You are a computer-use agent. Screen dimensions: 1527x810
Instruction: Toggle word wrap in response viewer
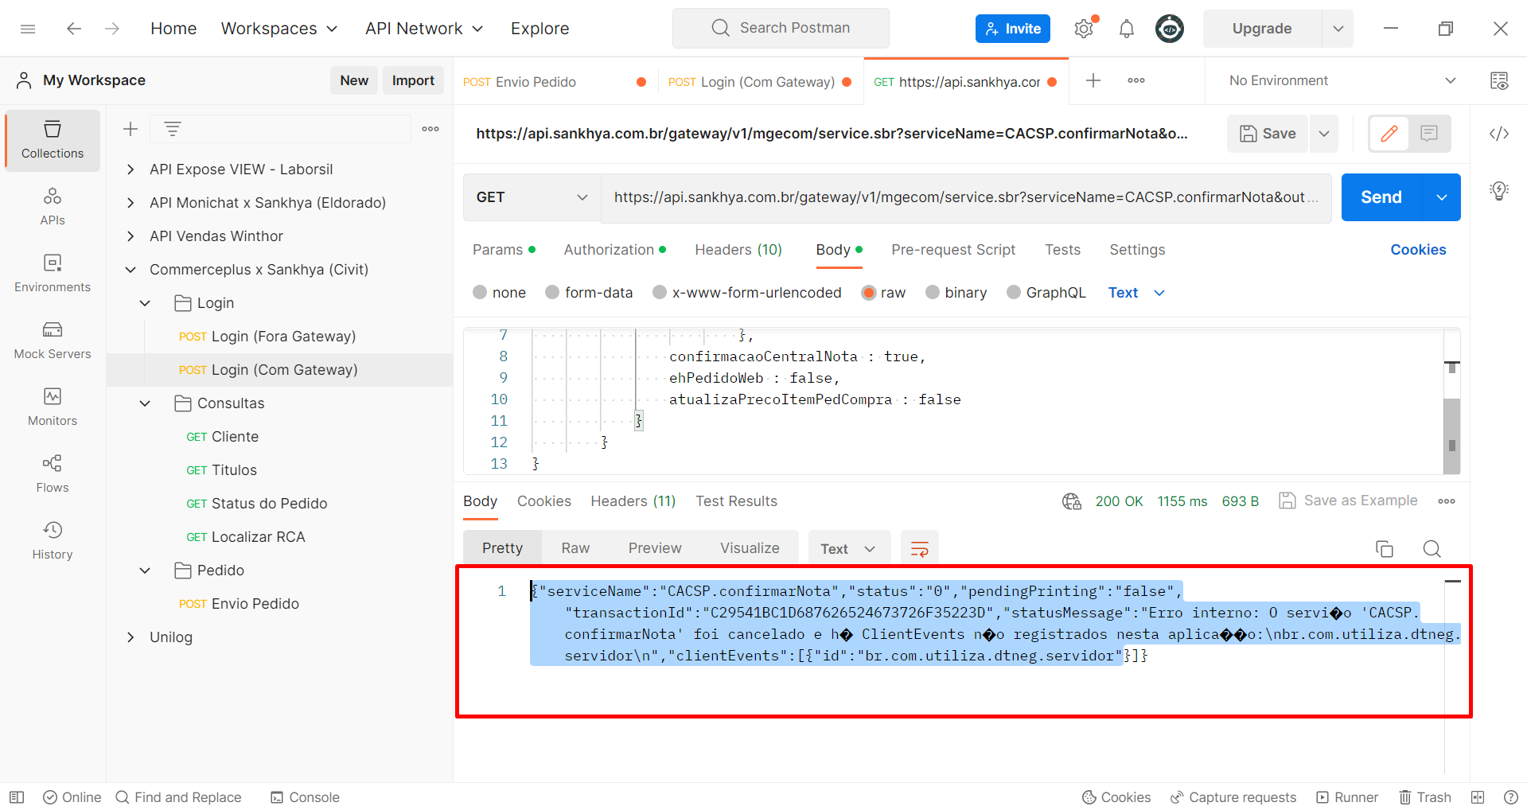[919, 549]
